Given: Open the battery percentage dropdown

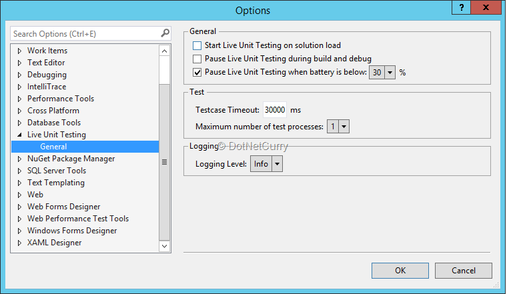Looking at the screenshot, I should pyautogui.click(x=390, y=72).
